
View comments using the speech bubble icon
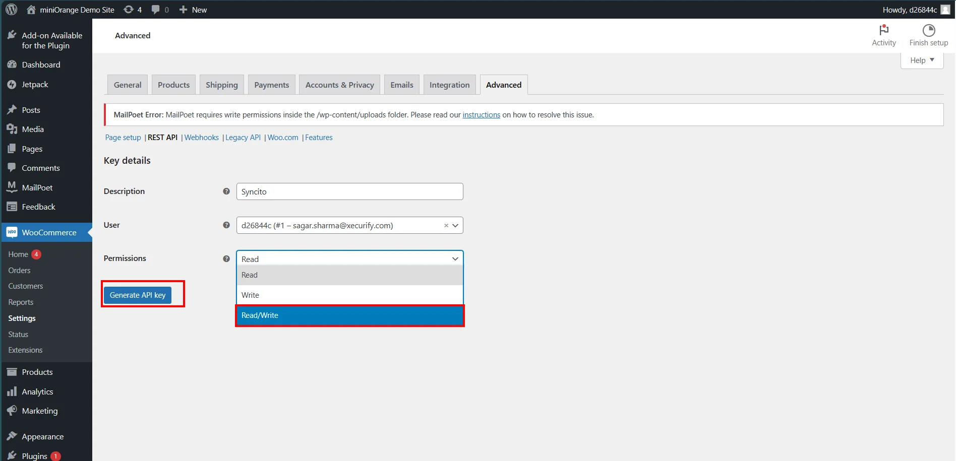coord(155,9)
